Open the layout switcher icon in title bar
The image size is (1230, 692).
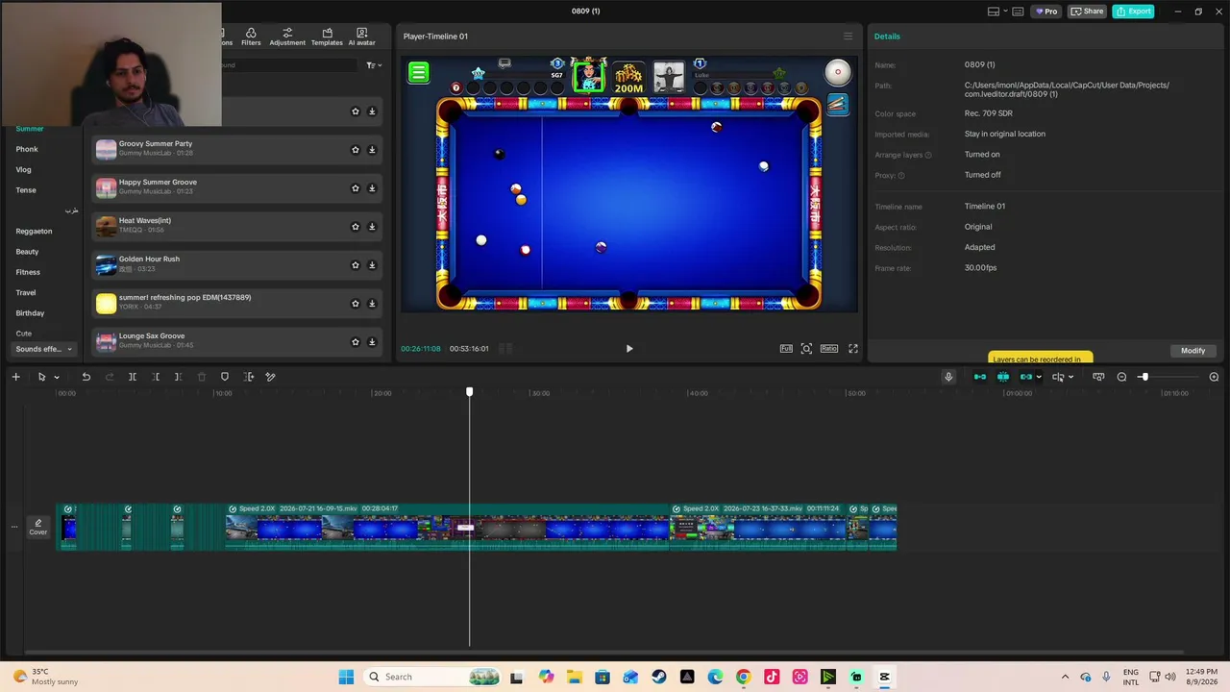[x=994, y=12]
